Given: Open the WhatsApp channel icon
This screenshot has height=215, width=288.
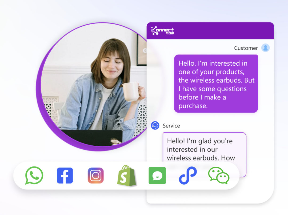Looking at the screenshot, I should coord(34,176).
